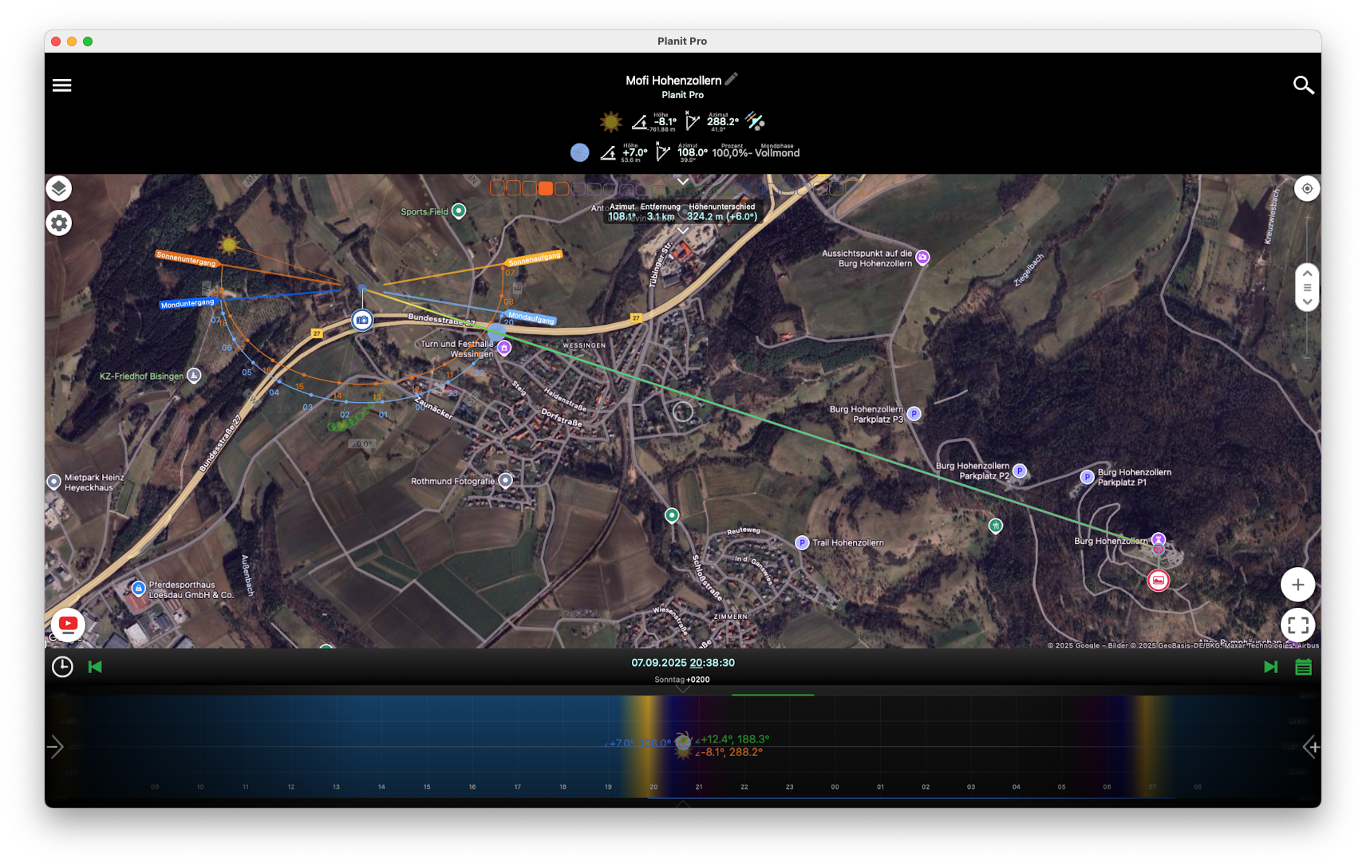Open the hamburger main menu
This screenshot has width=1366, height=867.
[x=61, y=85]
